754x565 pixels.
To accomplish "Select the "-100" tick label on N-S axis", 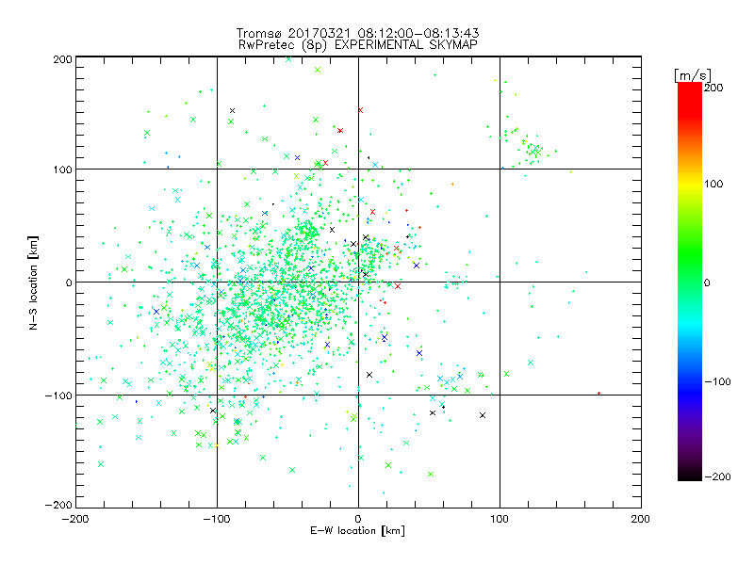I will point(58,395).
